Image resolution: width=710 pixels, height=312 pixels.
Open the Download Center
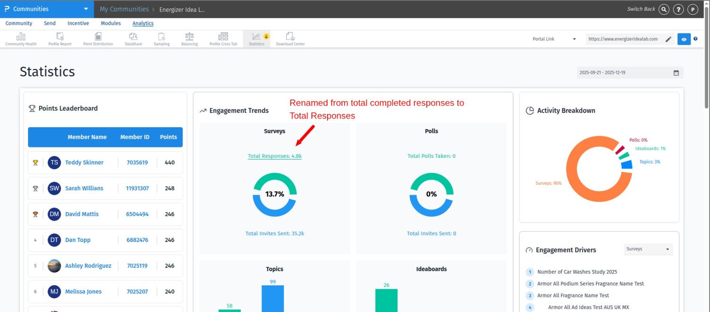(290, 39)
